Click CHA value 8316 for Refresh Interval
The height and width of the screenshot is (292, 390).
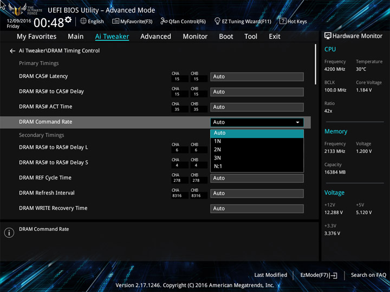point(177,196)
